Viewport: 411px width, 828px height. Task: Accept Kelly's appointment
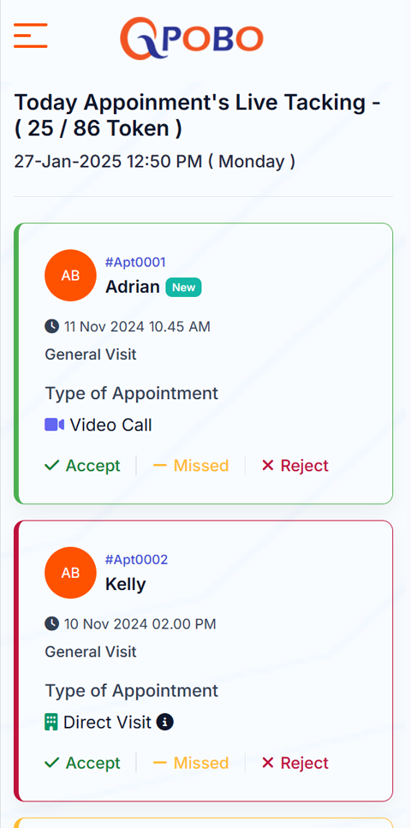pos(82,763)
